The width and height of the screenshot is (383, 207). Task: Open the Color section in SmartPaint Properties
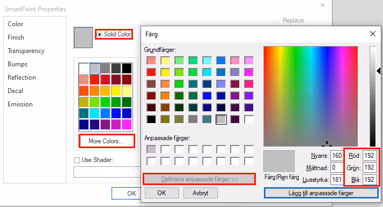point(16,24)
